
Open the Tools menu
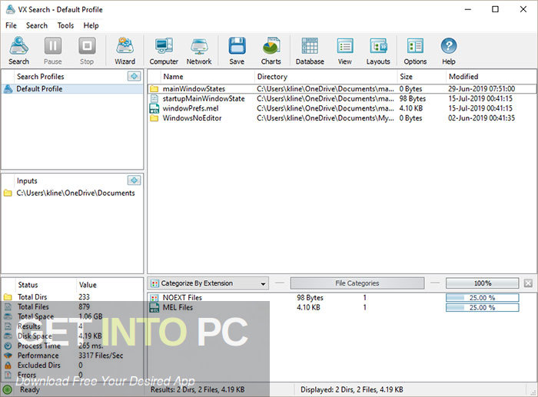[x=65, y=25]
